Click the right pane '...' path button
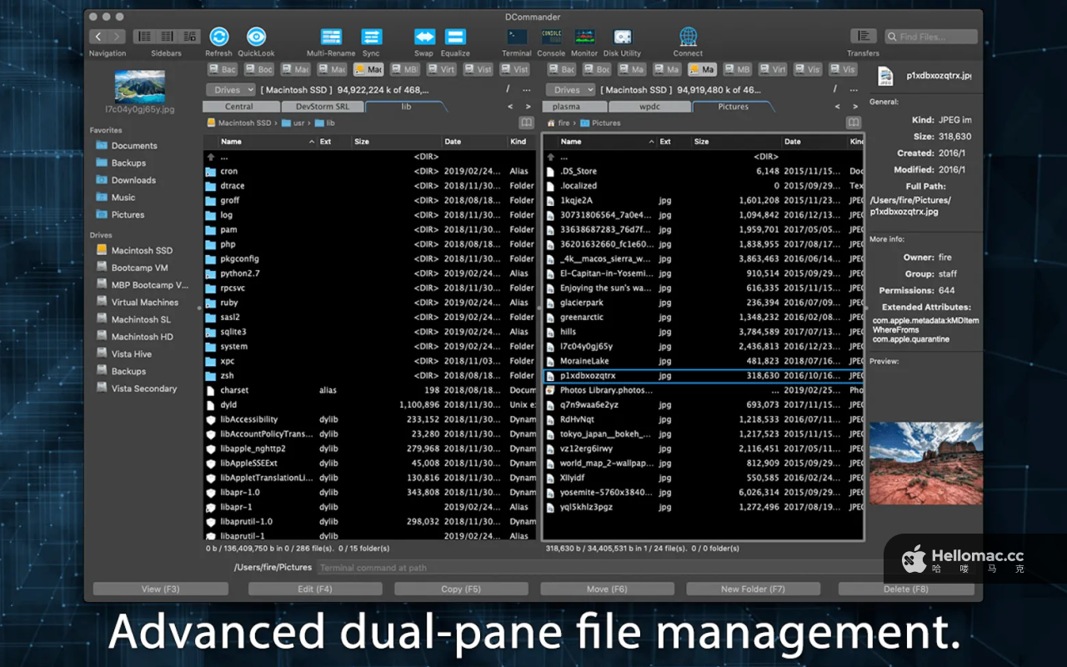Viewport: 1067px width, 667px height. [x=853, y=89]
